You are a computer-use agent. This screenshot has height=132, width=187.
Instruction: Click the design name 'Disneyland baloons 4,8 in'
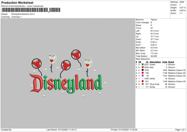(x=23, y=14)
